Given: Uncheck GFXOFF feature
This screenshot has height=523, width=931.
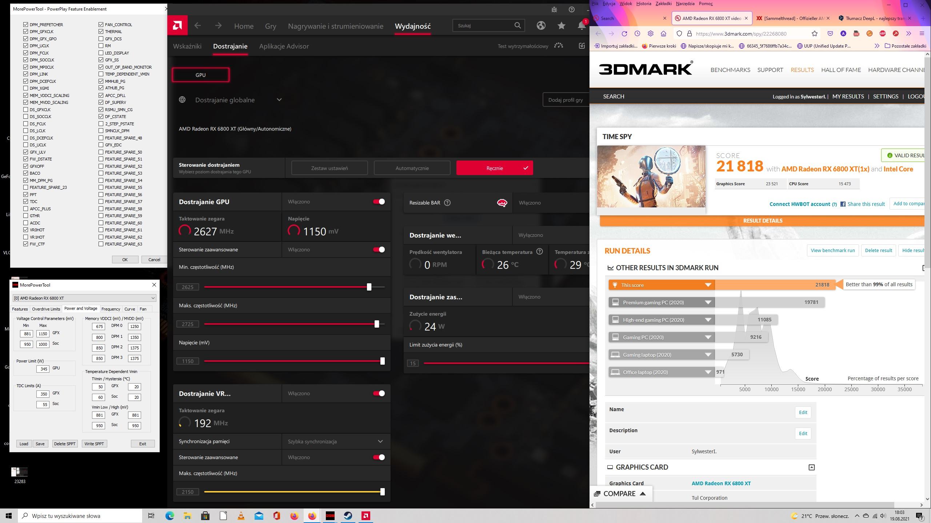Looking at the screenshot, I should [25, 166].
